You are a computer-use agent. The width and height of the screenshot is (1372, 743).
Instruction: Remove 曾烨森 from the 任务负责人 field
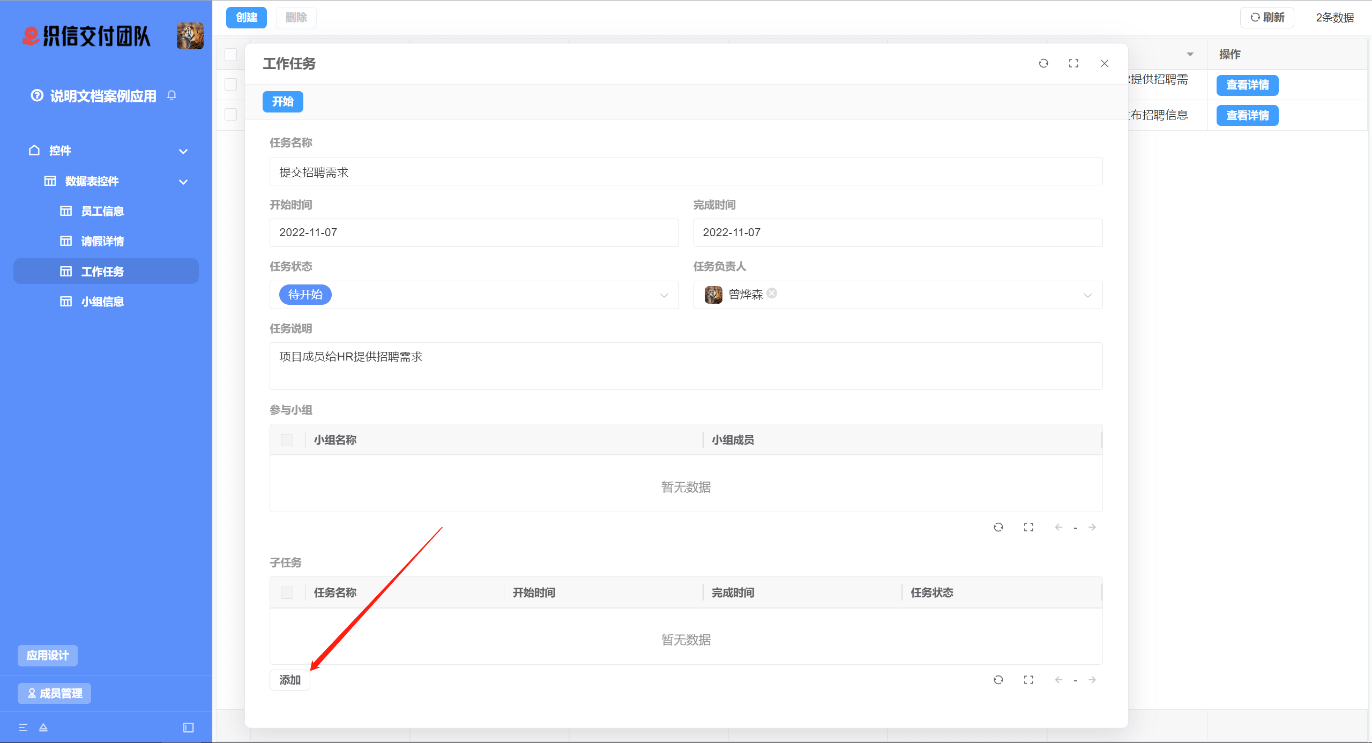pos(772,293)
